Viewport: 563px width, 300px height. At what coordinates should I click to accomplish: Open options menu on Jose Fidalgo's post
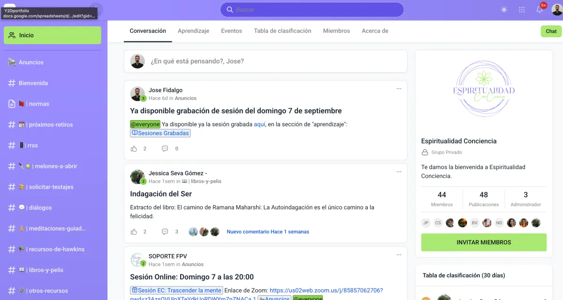[x=399, y=89]
